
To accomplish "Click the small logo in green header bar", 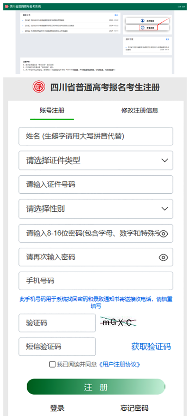I will (x=7, y=6).
